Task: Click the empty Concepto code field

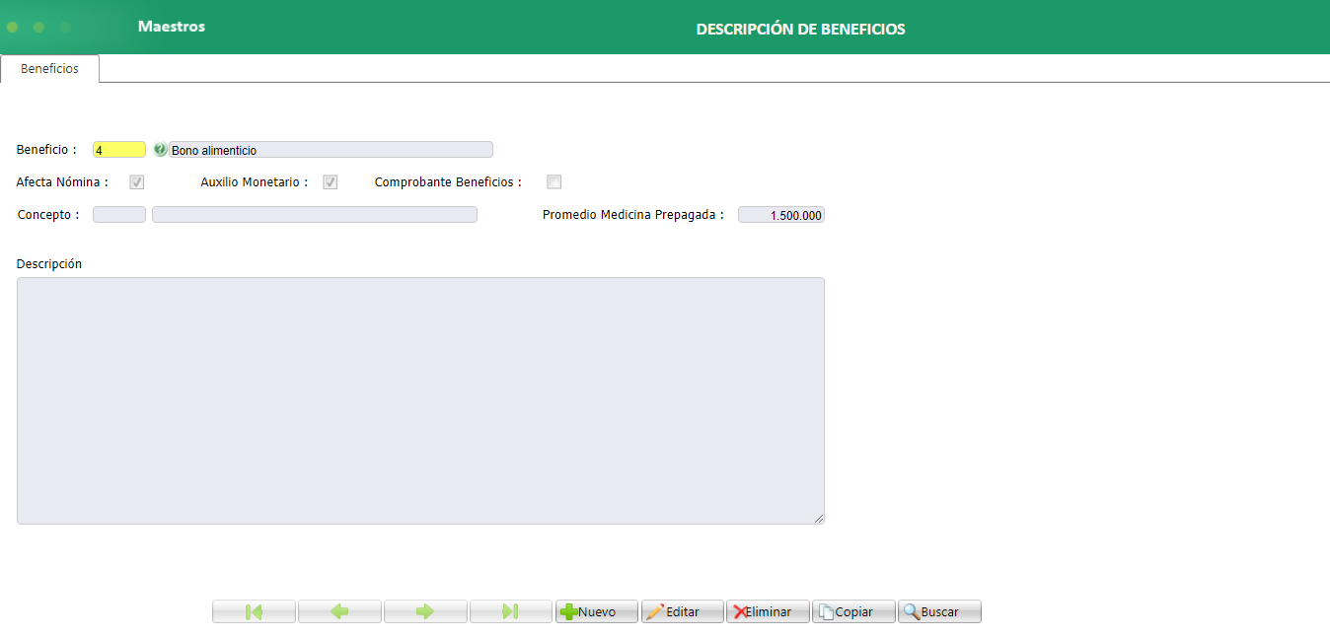Action: (x=118, y=214)
